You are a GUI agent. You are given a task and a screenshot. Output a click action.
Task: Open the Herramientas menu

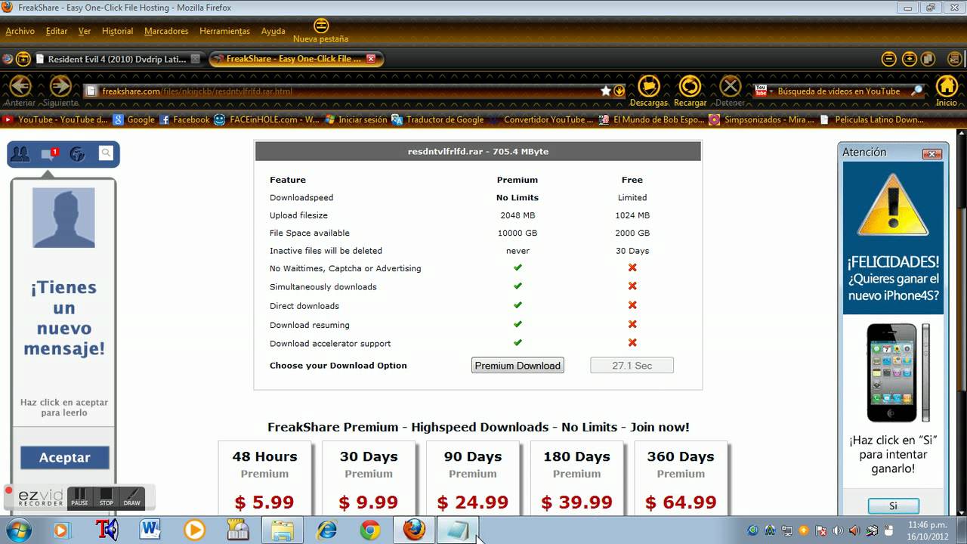tap(224, 31)
